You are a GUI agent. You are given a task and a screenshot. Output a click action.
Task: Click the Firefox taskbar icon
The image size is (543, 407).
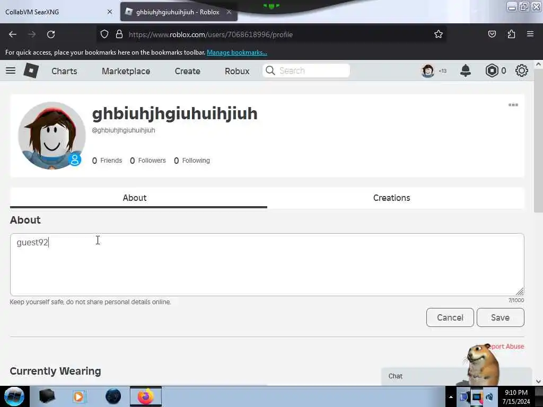click(x=146, y=396)
